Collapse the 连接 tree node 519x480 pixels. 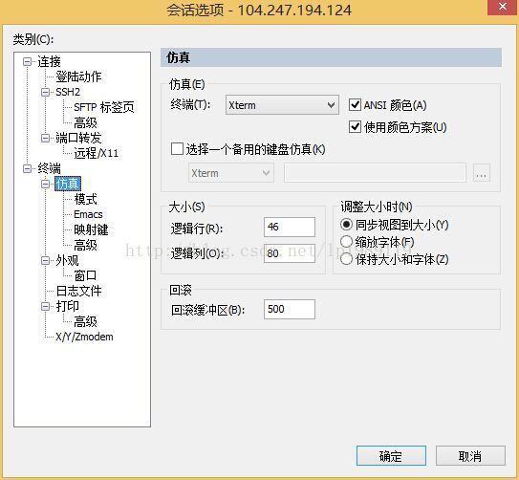[x=27, y=61]
